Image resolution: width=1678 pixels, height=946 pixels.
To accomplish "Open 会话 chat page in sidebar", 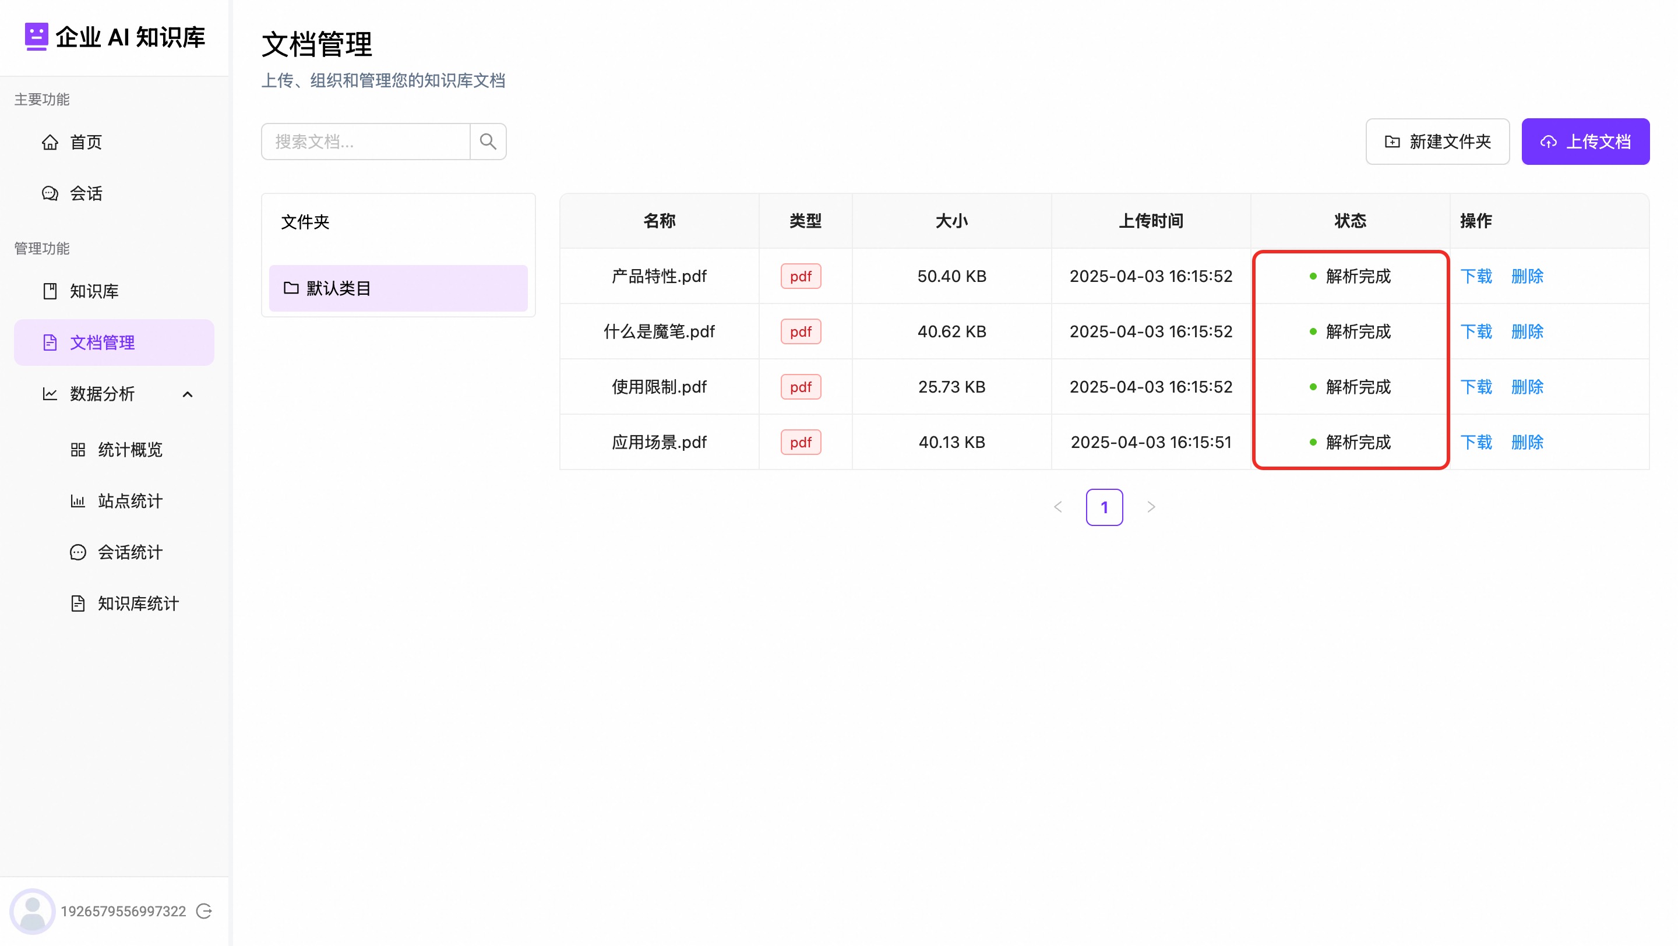I will [x=85, y=193].
